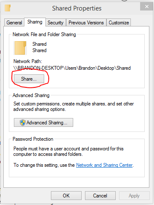Click the Apply button
The width and height of the screenshot is (154, 205).
[x=134, y=196]
